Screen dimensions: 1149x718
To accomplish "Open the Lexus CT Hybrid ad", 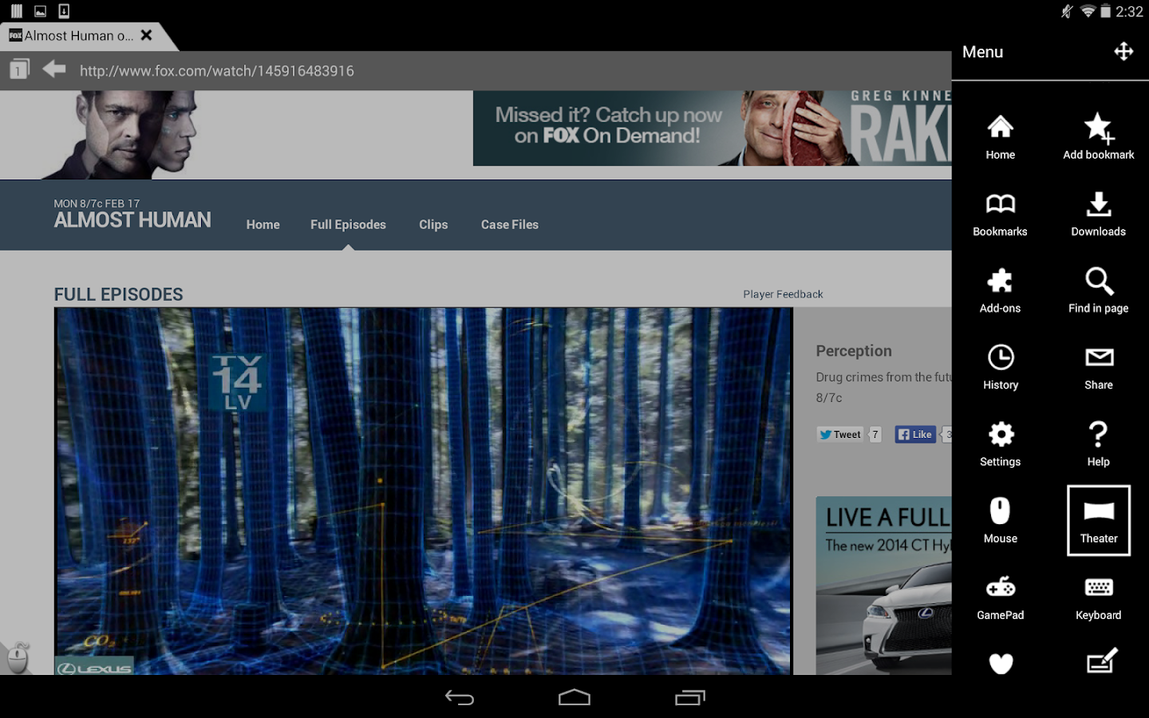I will pyautogui.click(x=883, y=586).
